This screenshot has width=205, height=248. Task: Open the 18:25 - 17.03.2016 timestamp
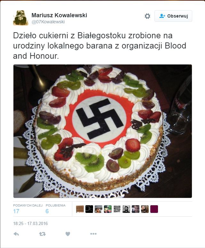(x=30, y=223)
